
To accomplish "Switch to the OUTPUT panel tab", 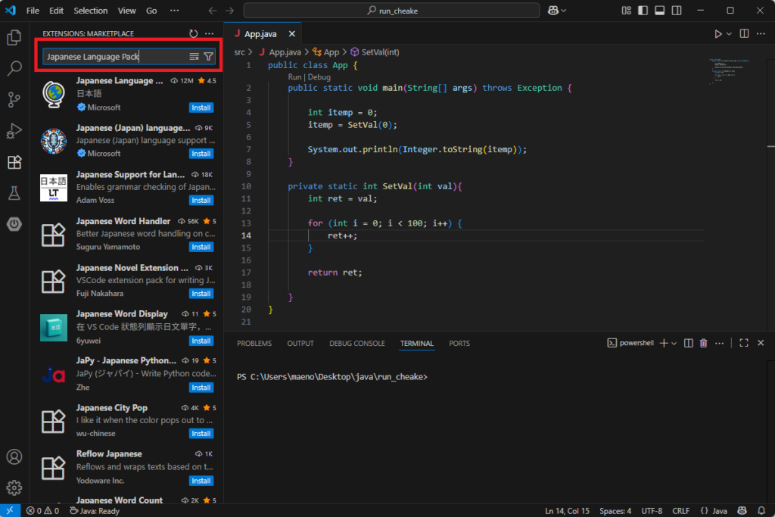I will 300,344.
